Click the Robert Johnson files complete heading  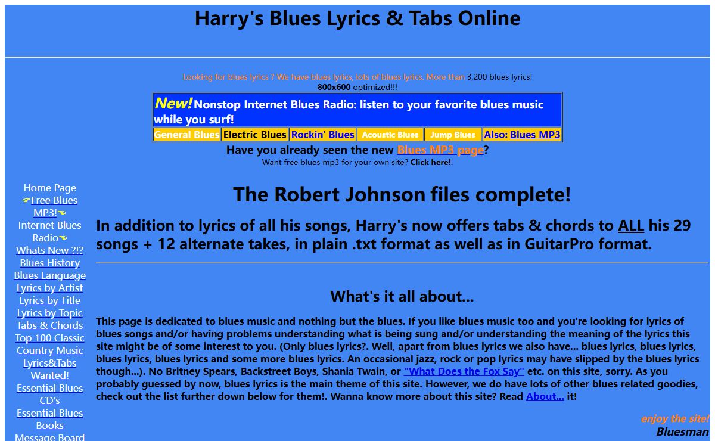tap(402, 194)
